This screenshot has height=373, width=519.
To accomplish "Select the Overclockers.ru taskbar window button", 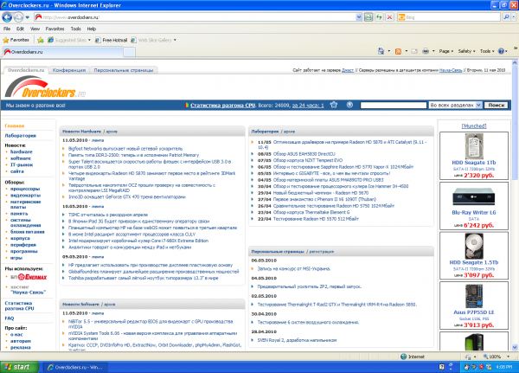I will [x=75, y=367].
